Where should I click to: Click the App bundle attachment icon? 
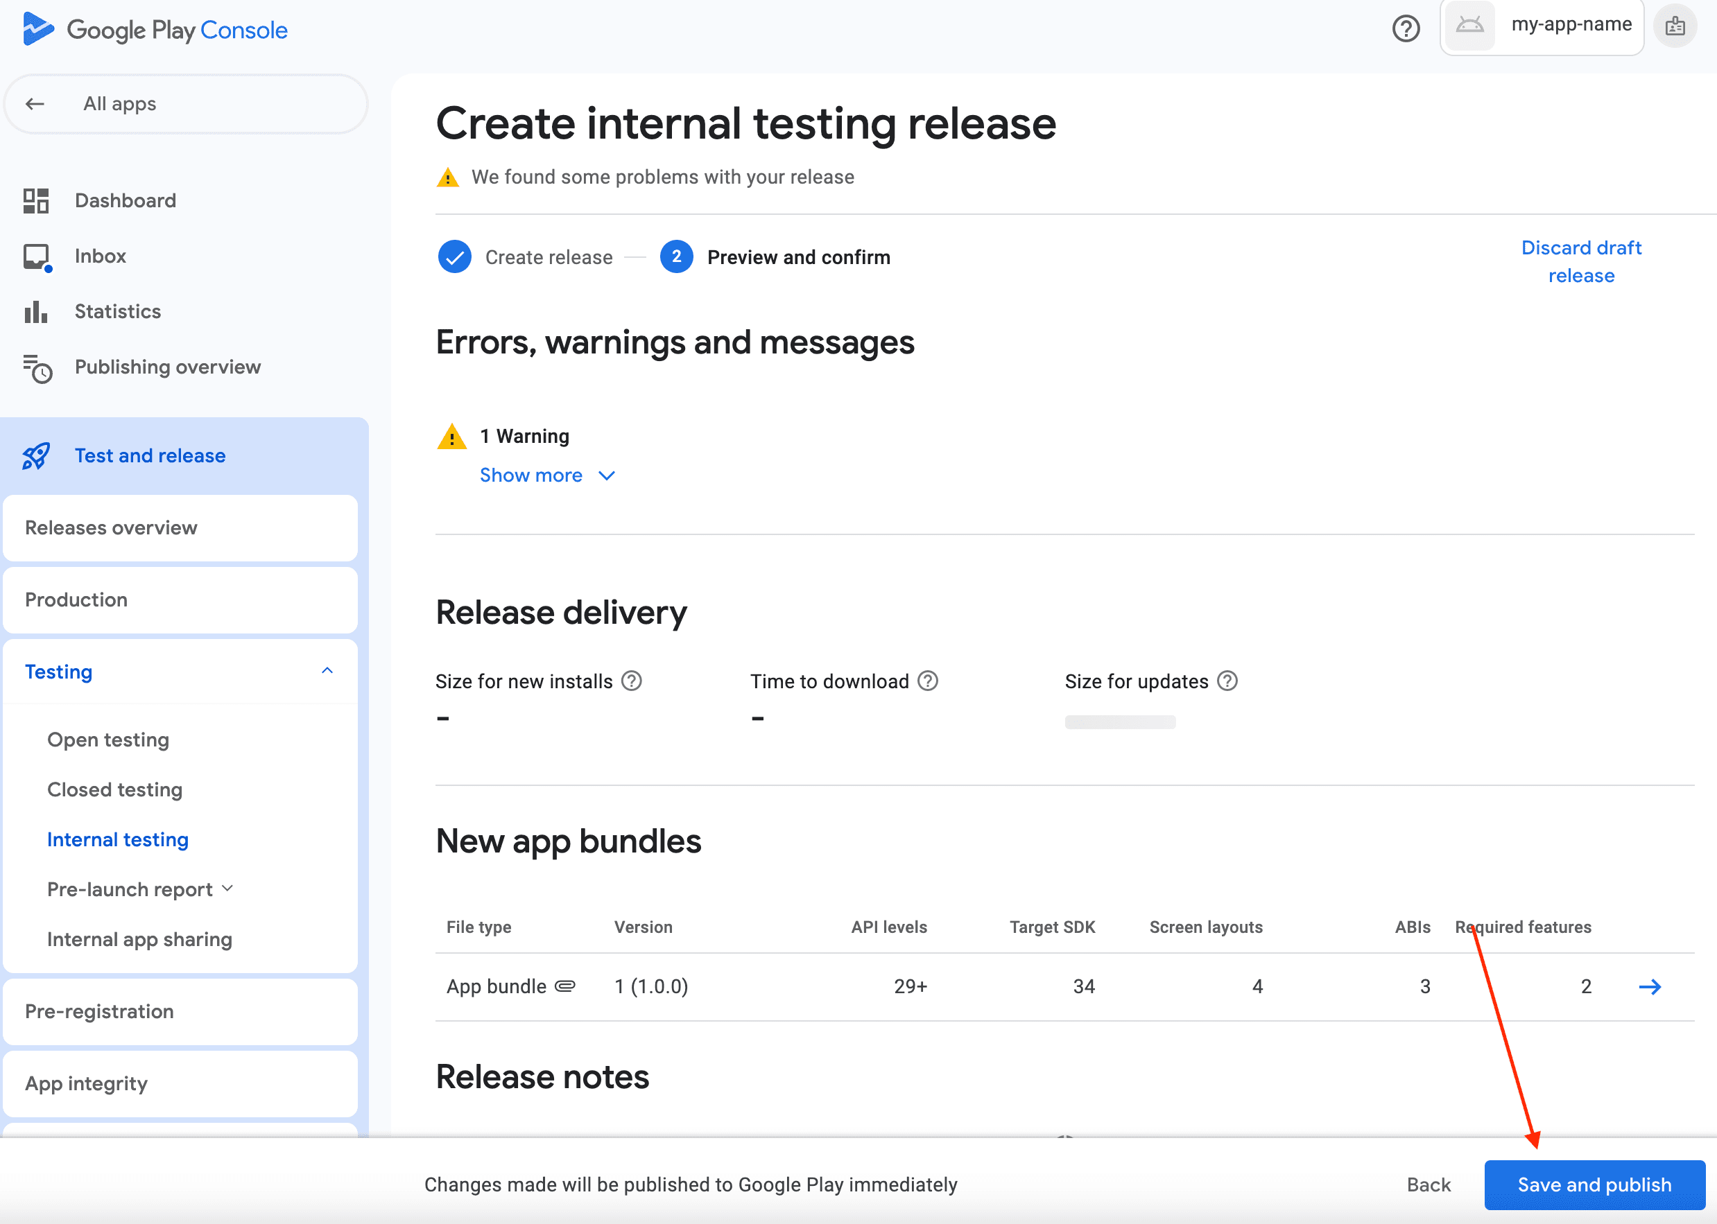(566, 986)
